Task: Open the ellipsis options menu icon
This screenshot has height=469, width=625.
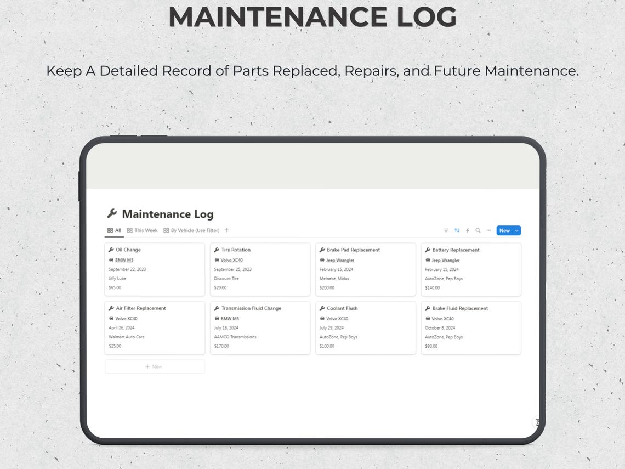Action: pos(488,230)
